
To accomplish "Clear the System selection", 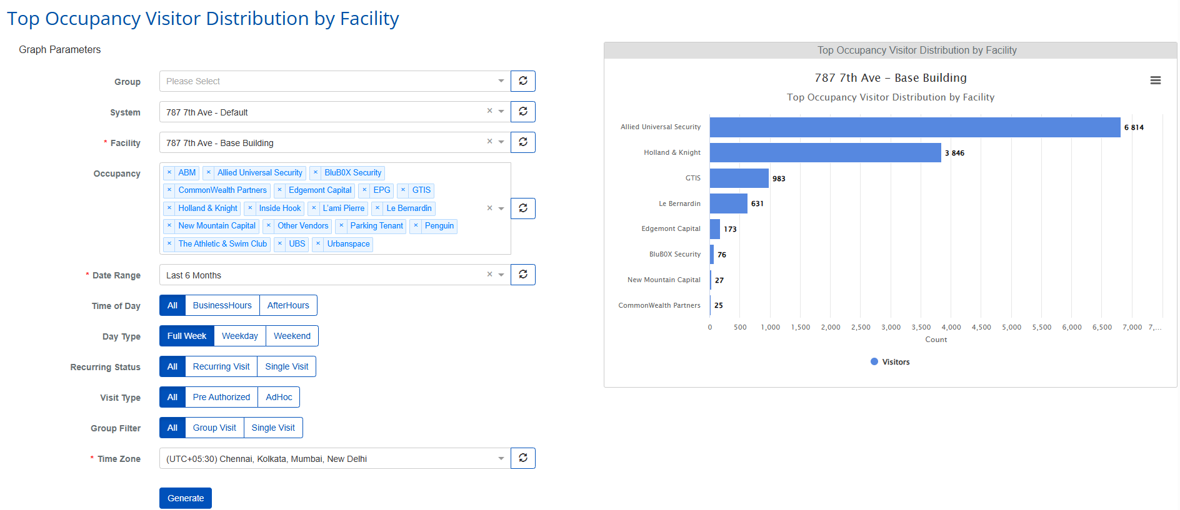I will 490,111.
